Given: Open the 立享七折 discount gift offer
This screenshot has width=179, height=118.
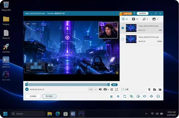Looking at the screenshot, I should tap(125, 13).
